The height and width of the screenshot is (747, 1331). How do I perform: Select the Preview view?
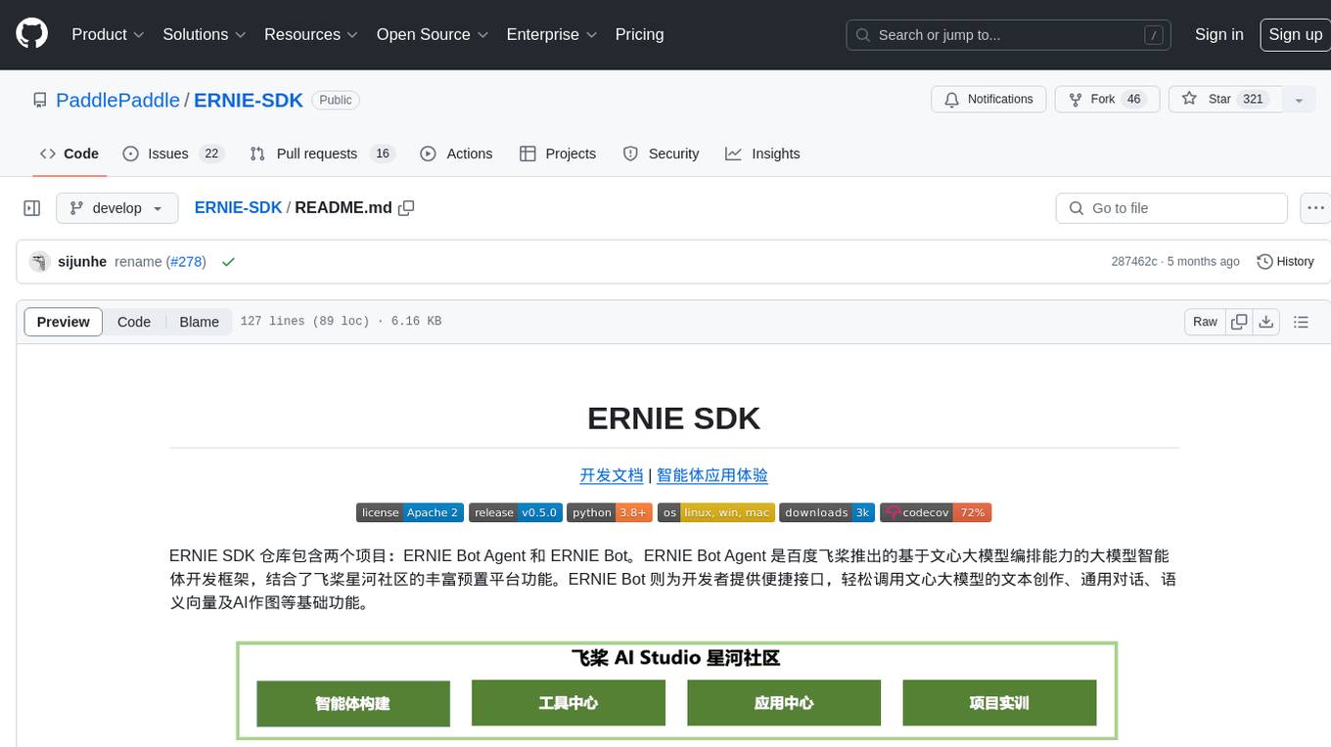[64, 322]
